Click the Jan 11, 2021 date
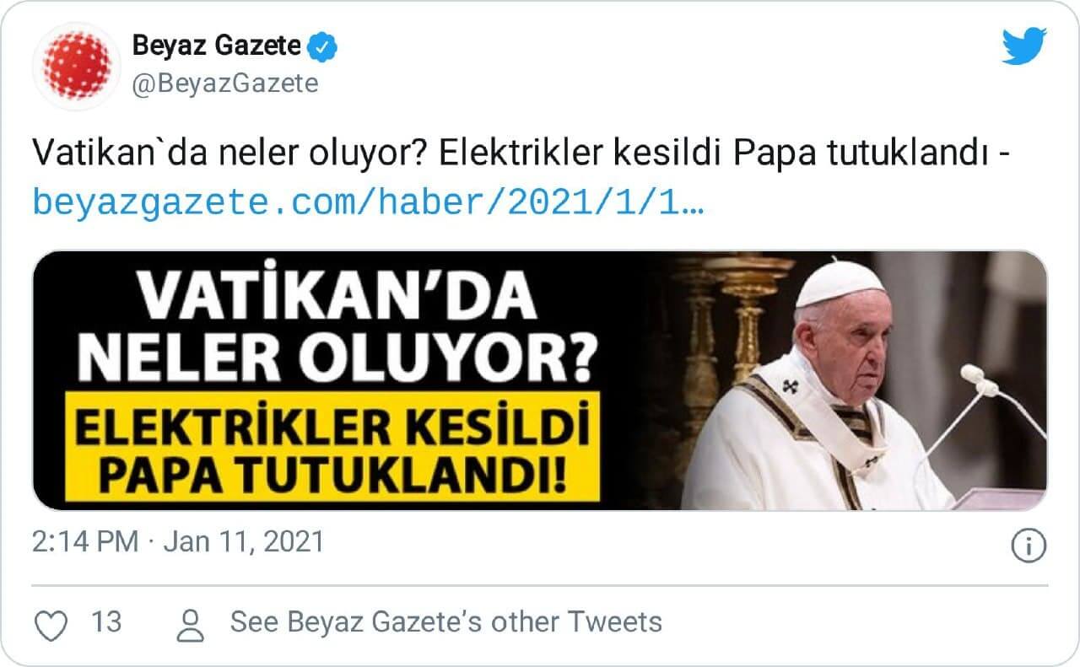This screenshot has height=667, width=1080. 244,541
